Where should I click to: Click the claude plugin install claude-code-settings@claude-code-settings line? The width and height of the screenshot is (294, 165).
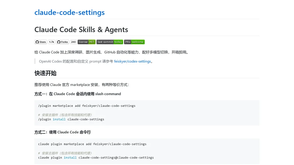(96, 157)
